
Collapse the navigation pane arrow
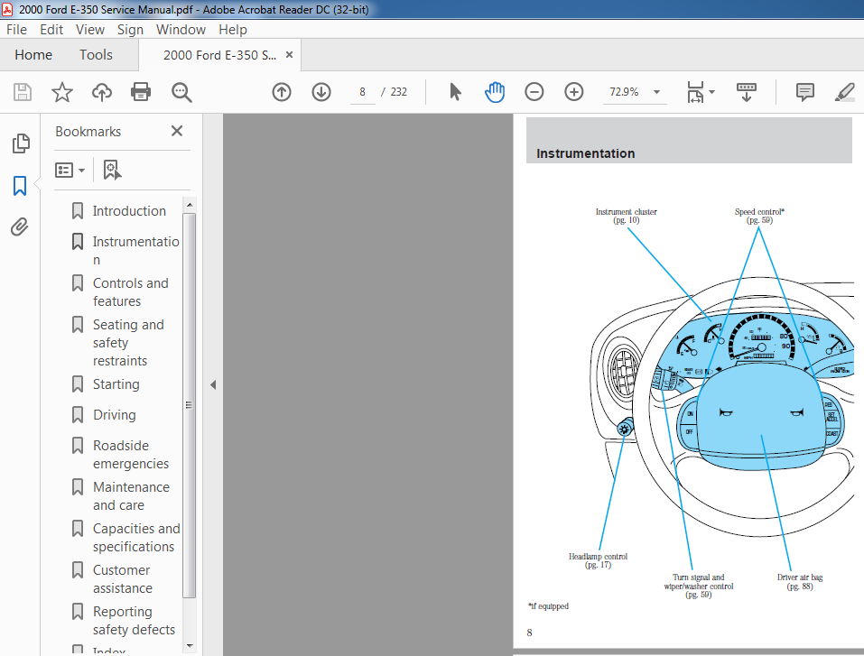[x=213, y=385]
